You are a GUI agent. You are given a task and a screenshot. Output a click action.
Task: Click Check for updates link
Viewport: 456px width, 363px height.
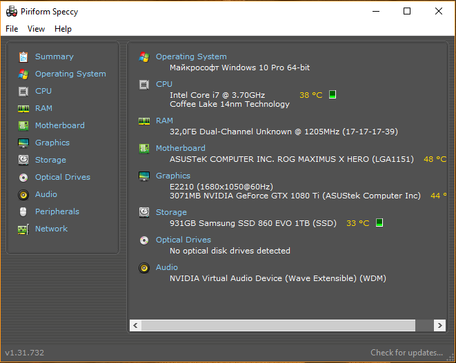[406, 353]
